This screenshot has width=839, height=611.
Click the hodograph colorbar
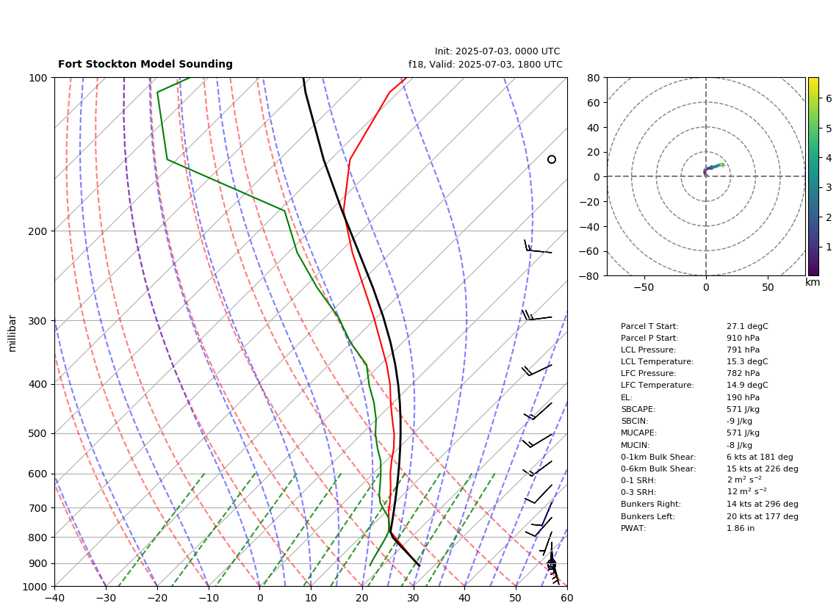point(813,176)
